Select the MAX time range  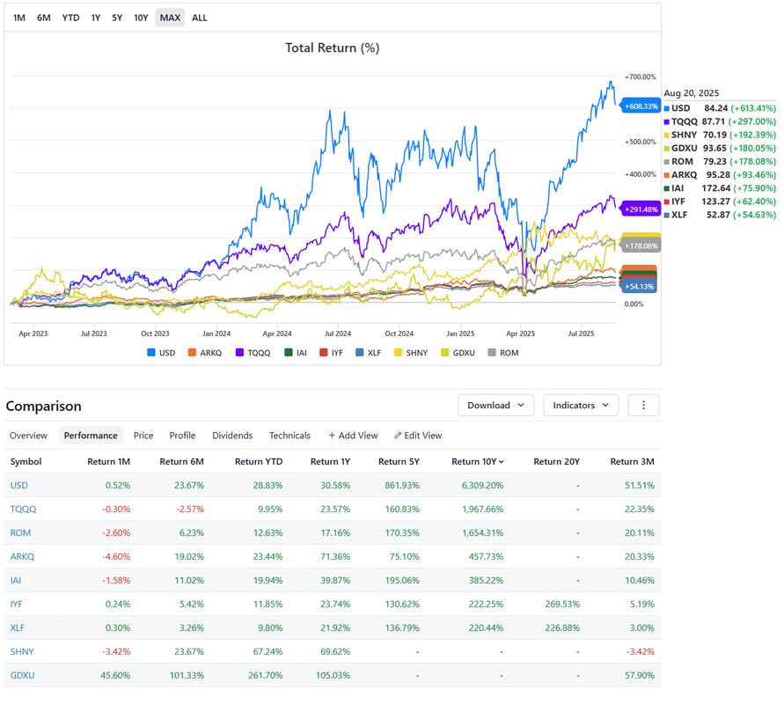[x=170, y=18]
